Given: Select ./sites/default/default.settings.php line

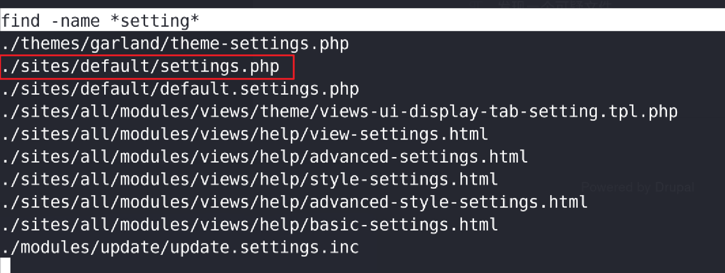Looking at the screenshot, I should pos(180,89).
